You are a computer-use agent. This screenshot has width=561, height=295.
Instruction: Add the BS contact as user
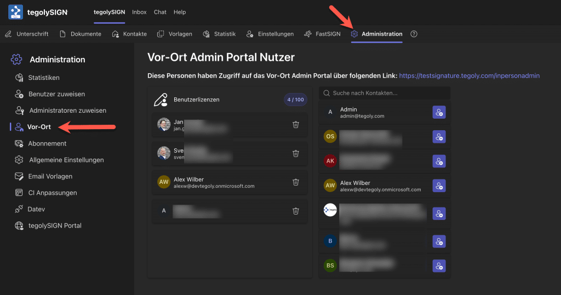(x=439, y=266)
